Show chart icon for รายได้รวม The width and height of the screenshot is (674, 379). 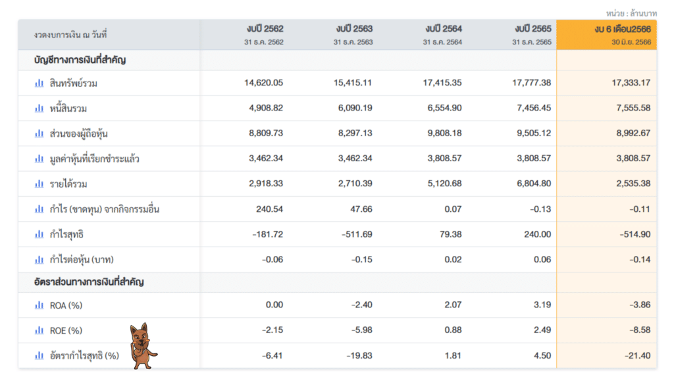39,184
